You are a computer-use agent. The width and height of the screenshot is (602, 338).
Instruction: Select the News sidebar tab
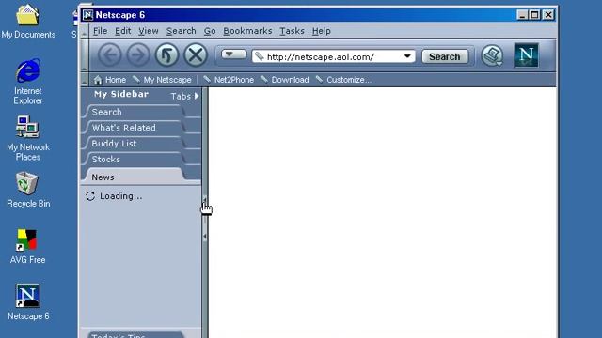coord(135,177)
